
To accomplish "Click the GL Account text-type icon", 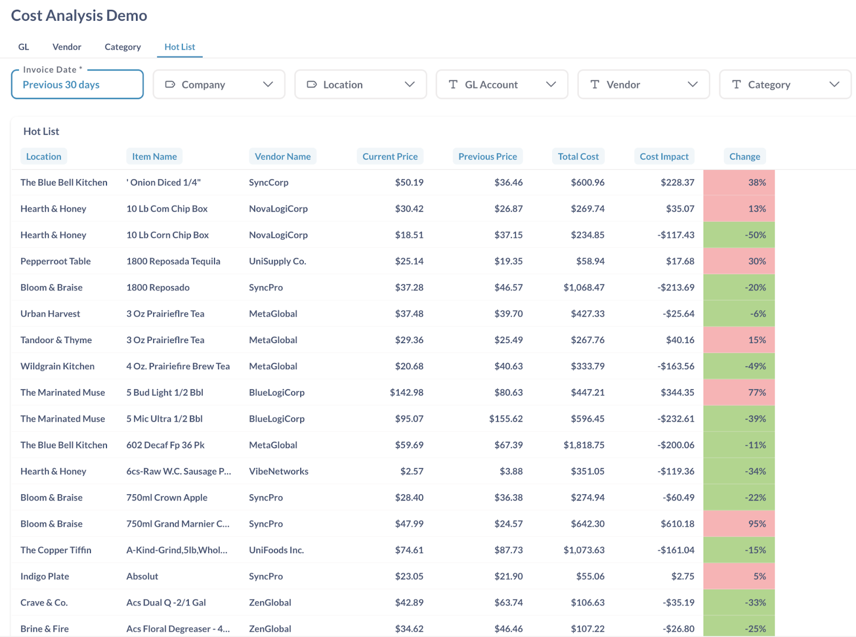I will coord(453,84).
